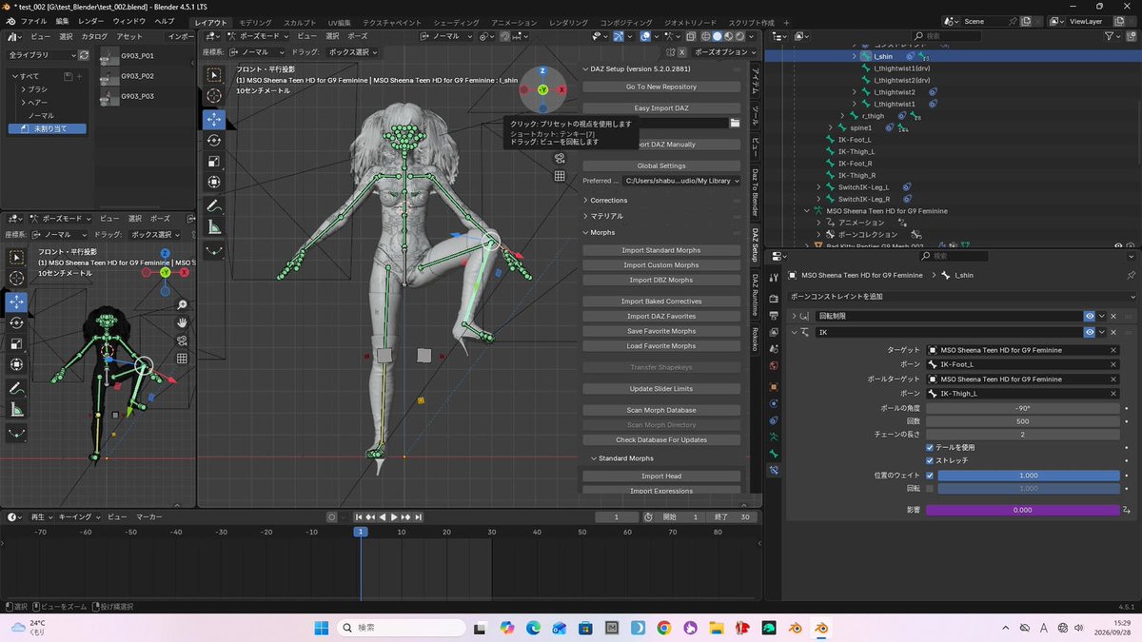
Task: Open the Preferred library path dropdown
Action: click(x=681, y=181)
